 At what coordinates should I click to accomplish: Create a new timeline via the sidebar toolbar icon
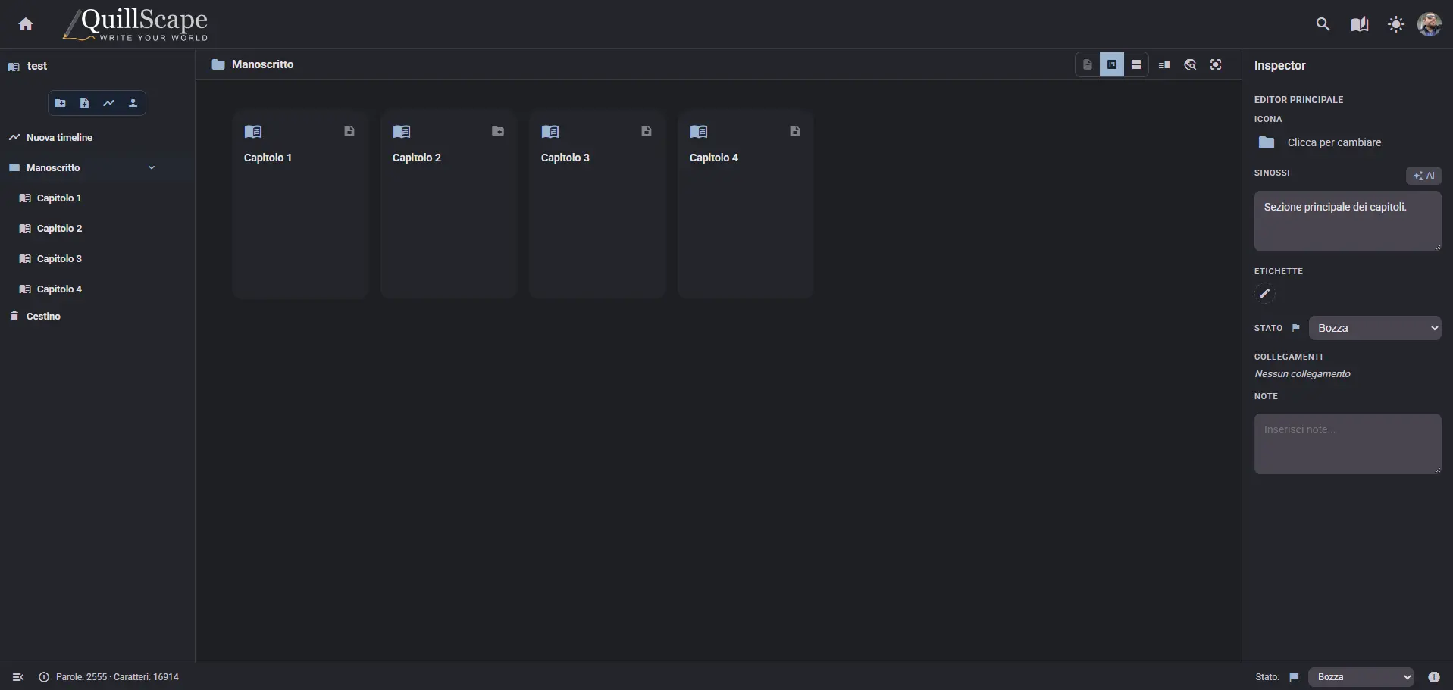pyautogui.click(x=109, y=103)
